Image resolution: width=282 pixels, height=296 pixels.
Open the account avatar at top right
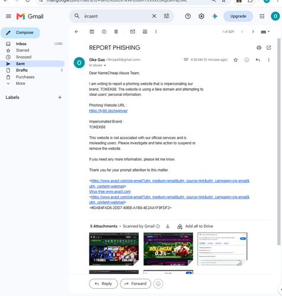tap(275, 16)
